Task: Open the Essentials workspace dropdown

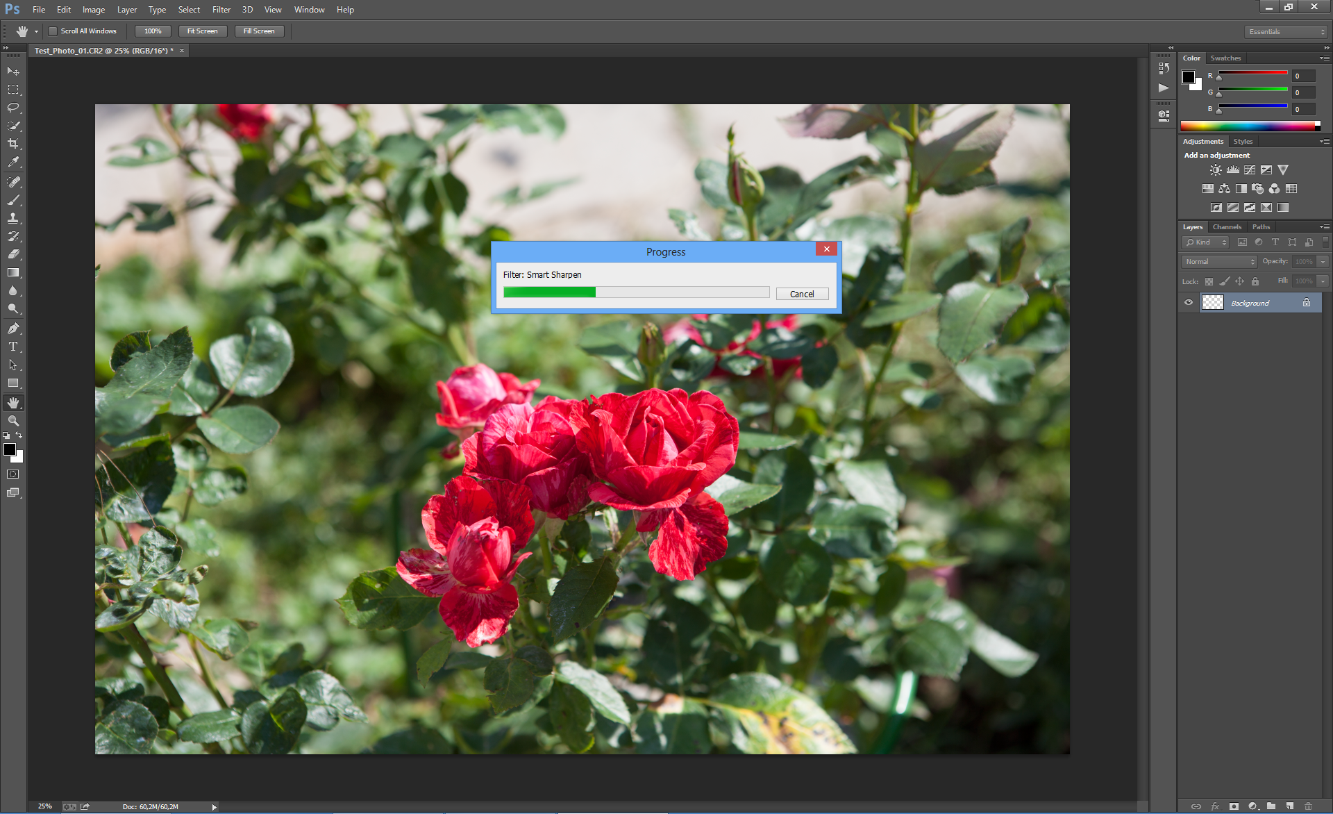Action: [x=1286, y=32]
